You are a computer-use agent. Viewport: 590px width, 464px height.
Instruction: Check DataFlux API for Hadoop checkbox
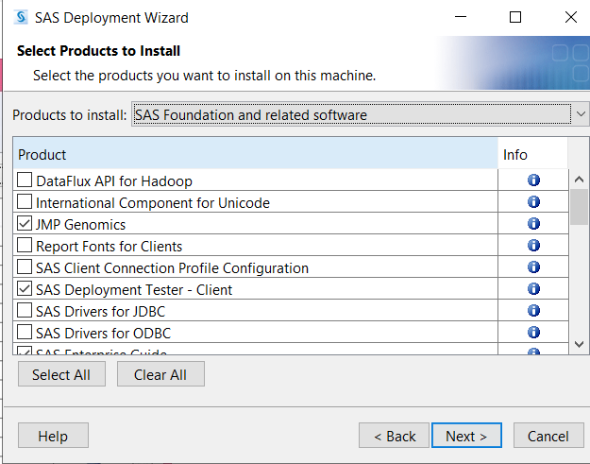(25, 180)
